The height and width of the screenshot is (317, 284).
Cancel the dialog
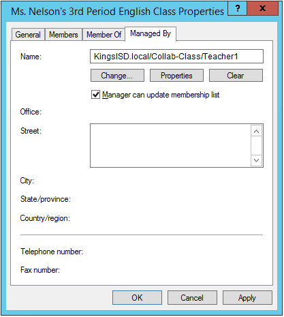pyautogui.click(x=192, y=298)
